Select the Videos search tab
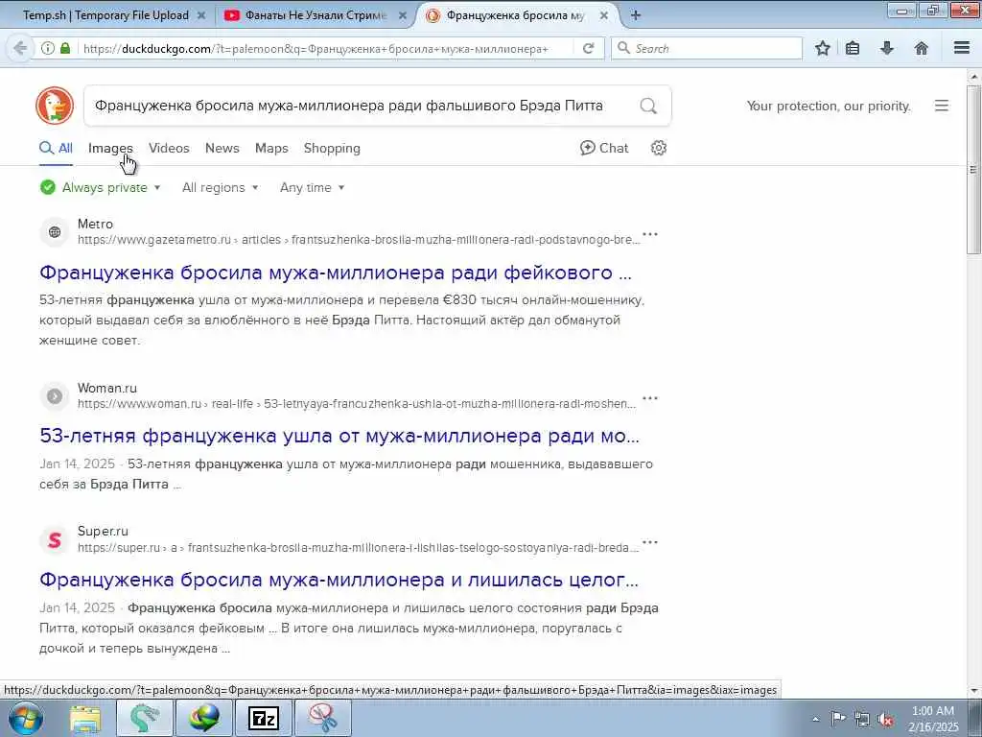 click(x=169, y=148)
